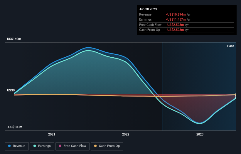Click the orange Cash From Op endpoint marker
241x154 pixels.
point(236,95)
